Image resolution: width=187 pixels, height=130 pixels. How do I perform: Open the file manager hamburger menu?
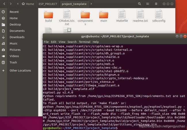click(156, 4)
